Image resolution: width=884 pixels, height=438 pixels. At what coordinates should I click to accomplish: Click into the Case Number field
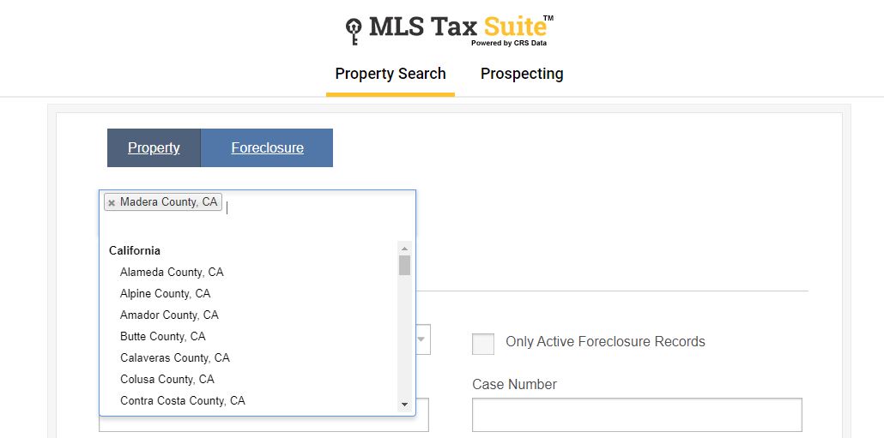636,415
